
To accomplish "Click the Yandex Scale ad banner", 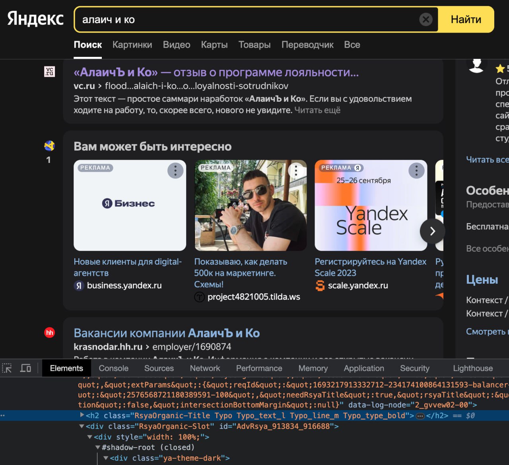I will tap(371, 205).
